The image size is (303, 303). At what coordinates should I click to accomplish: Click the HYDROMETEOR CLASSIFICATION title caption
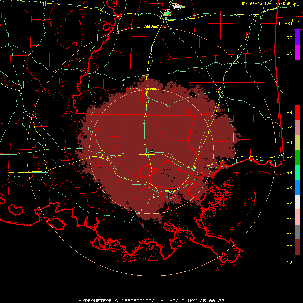(151, 301)
